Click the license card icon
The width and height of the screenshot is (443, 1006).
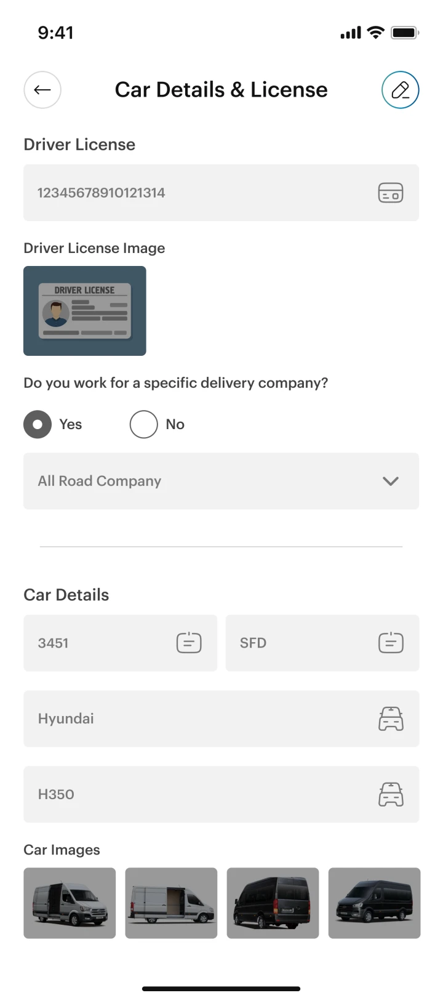click(x=390, y=193)
